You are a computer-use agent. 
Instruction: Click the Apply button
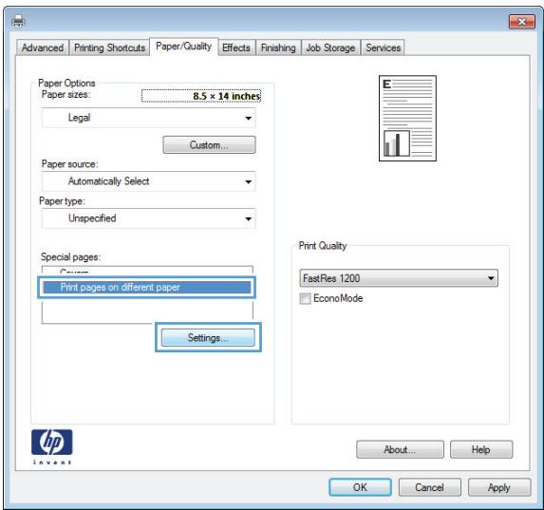[499, 487]
